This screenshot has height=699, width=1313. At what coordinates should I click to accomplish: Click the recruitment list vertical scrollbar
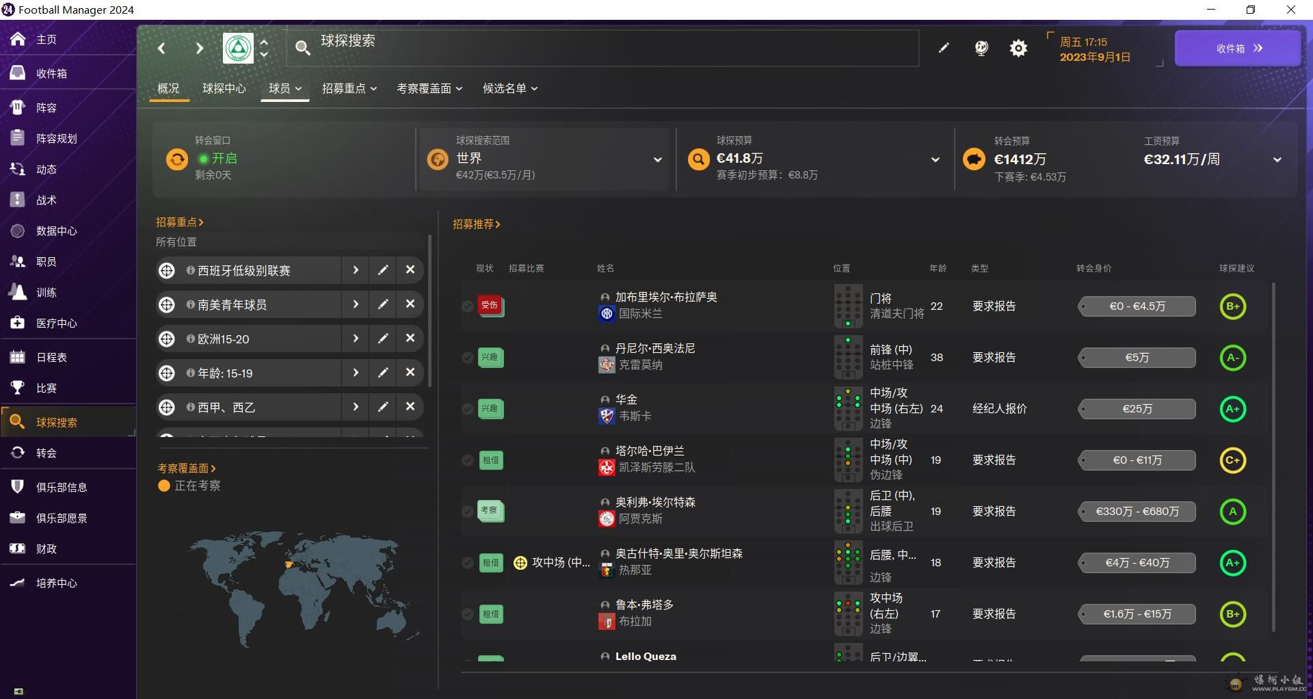click(x=1273, y=457)
